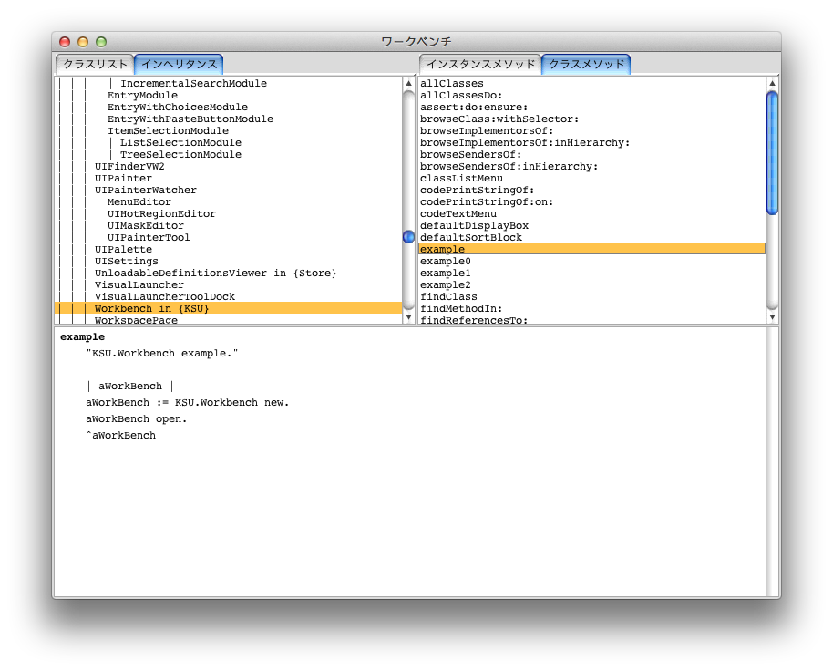The height and width of the screenshot is (671, 833).
Task: Select the example2 method
Action: [x=445, y=284]
